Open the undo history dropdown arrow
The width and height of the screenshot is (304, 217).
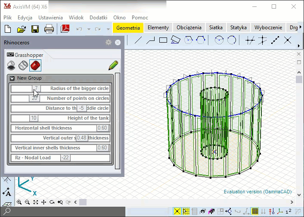coord(89,29)
